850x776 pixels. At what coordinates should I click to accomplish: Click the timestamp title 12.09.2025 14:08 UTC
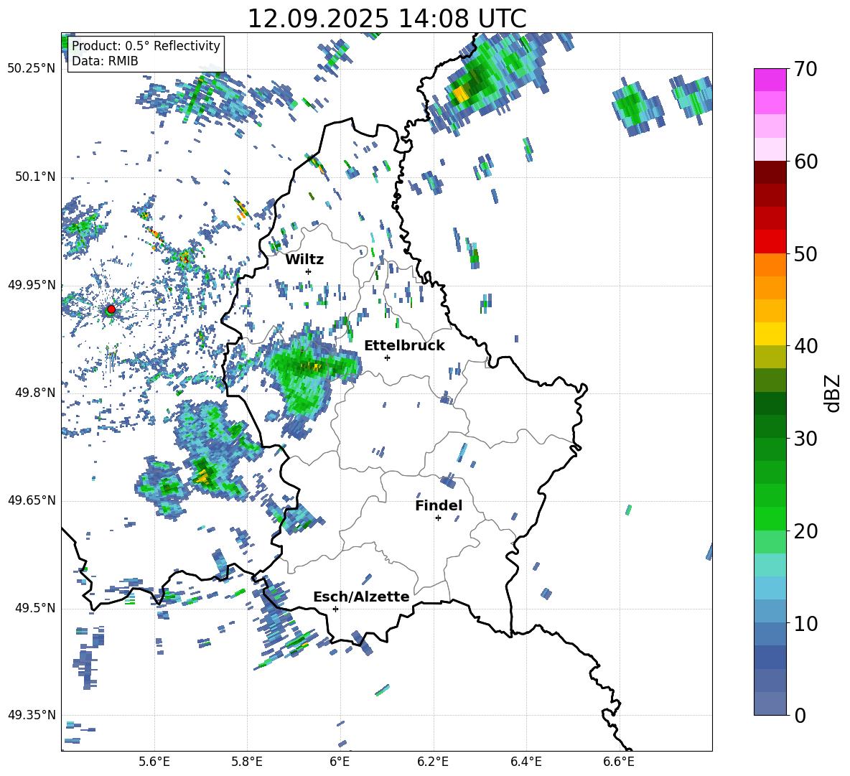point(387,19)
